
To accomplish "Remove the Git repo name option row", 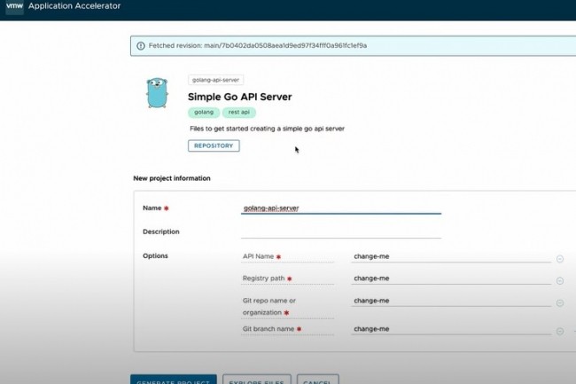I will click(x=560, y=303).
